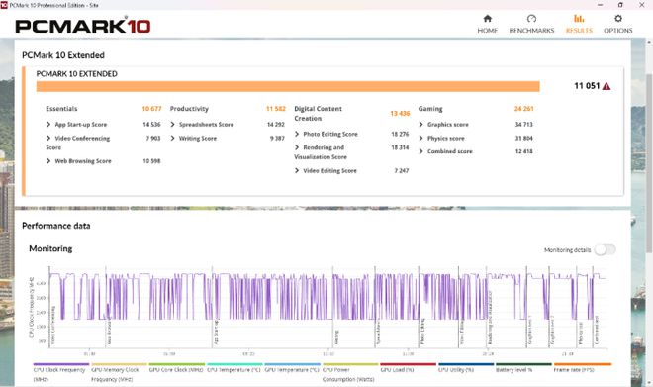
Task: Expand Combined score
Action: (x=421, y=151)
